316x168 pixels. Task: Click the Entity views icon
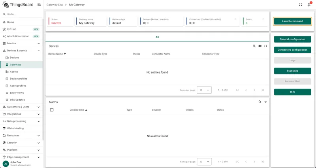tap(7, 93)
